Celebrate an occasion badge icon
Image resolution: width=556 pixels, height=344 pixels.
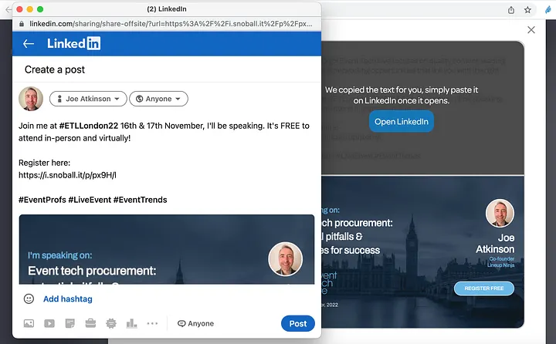(111, 323)
